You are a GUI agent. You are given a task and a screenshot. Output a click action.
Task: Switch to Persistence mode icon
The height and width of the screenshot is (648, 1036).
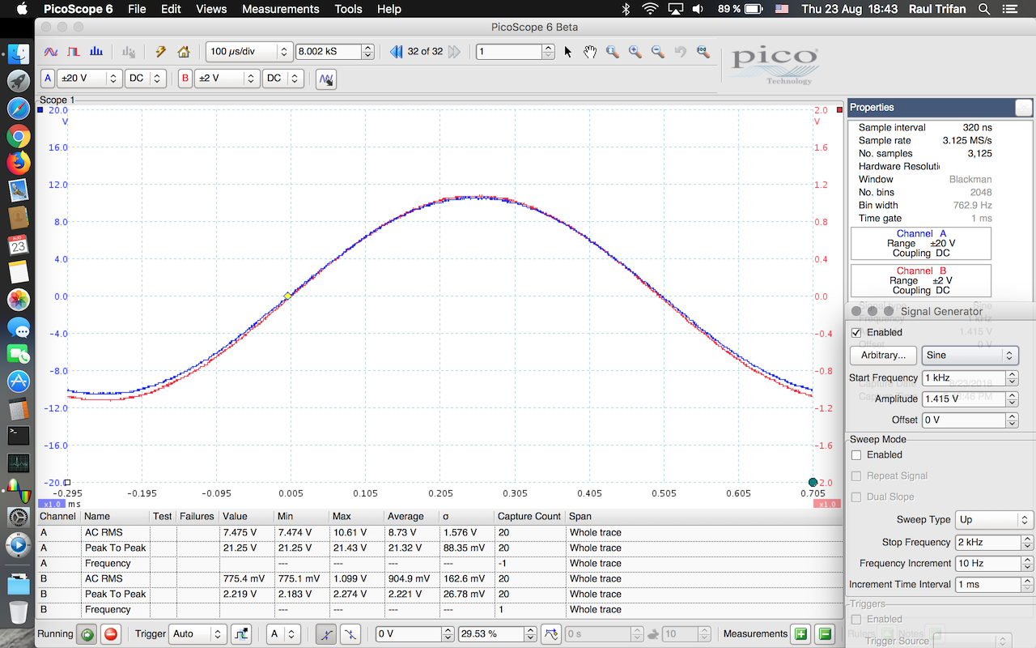(74, 52)
